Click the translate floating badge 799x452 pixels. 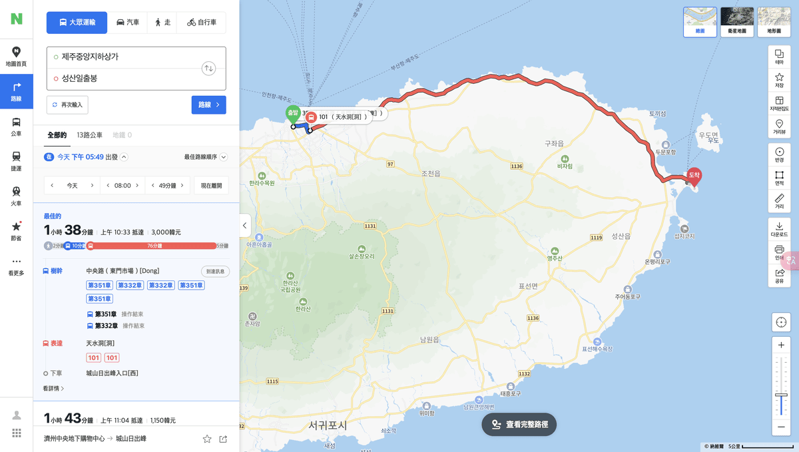tap(791, 260)
